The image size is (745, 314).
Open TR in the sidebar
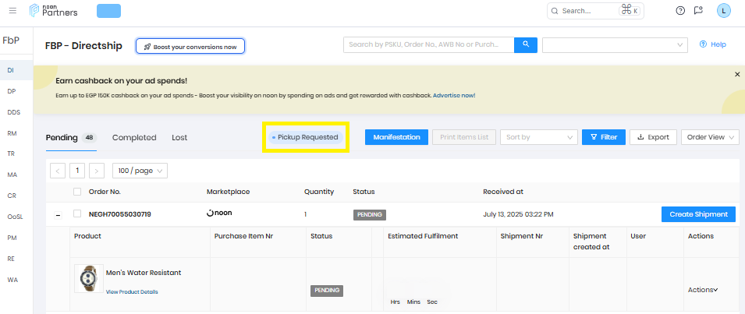point(12,153)
